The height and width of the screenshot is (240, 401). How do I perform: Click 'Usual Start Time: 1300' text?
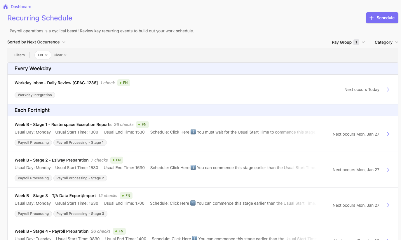(77, 132)
